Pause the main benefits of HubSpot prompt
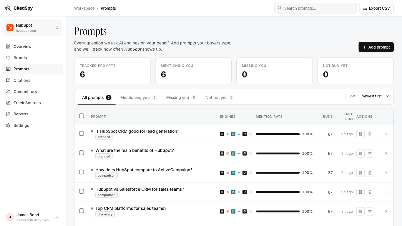Viewport: 402px width, 226px height. (361, 153)
